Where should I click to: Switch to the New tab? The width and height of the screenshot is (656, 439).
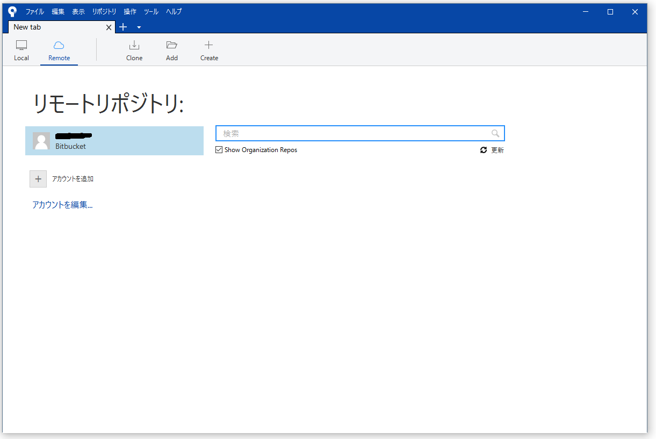point(54,27)
